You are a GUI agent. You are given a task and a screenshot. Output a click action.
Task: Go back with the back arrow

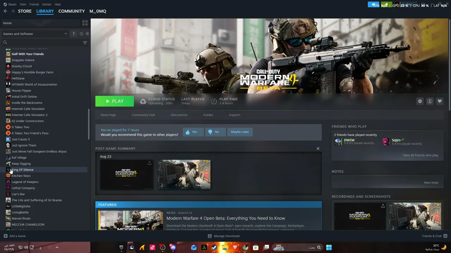pos(5,11)
